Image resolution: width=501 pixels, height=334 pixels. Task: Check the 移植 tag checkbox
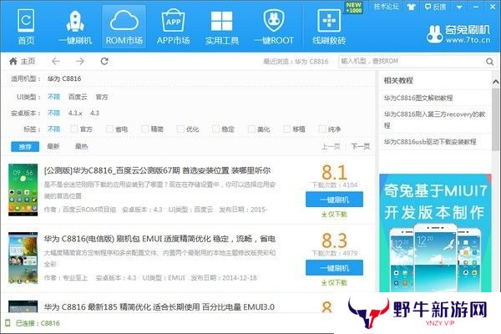click(x=287, y=129)
